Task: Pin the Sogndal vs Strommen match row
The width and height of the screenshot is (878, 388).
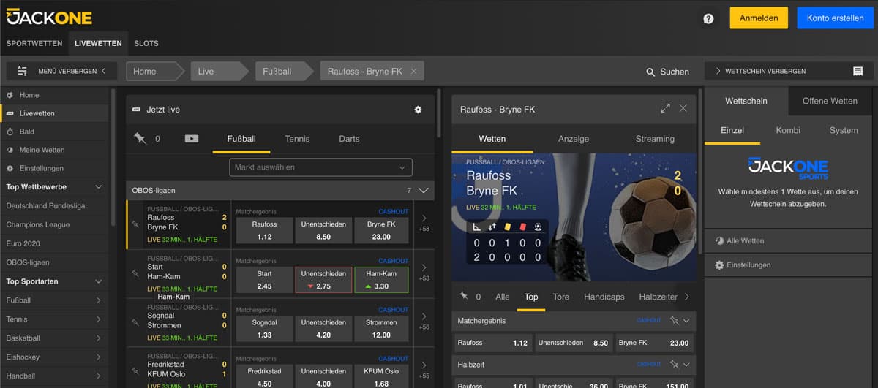Action: pyautogui.click(x=135, y=322)
